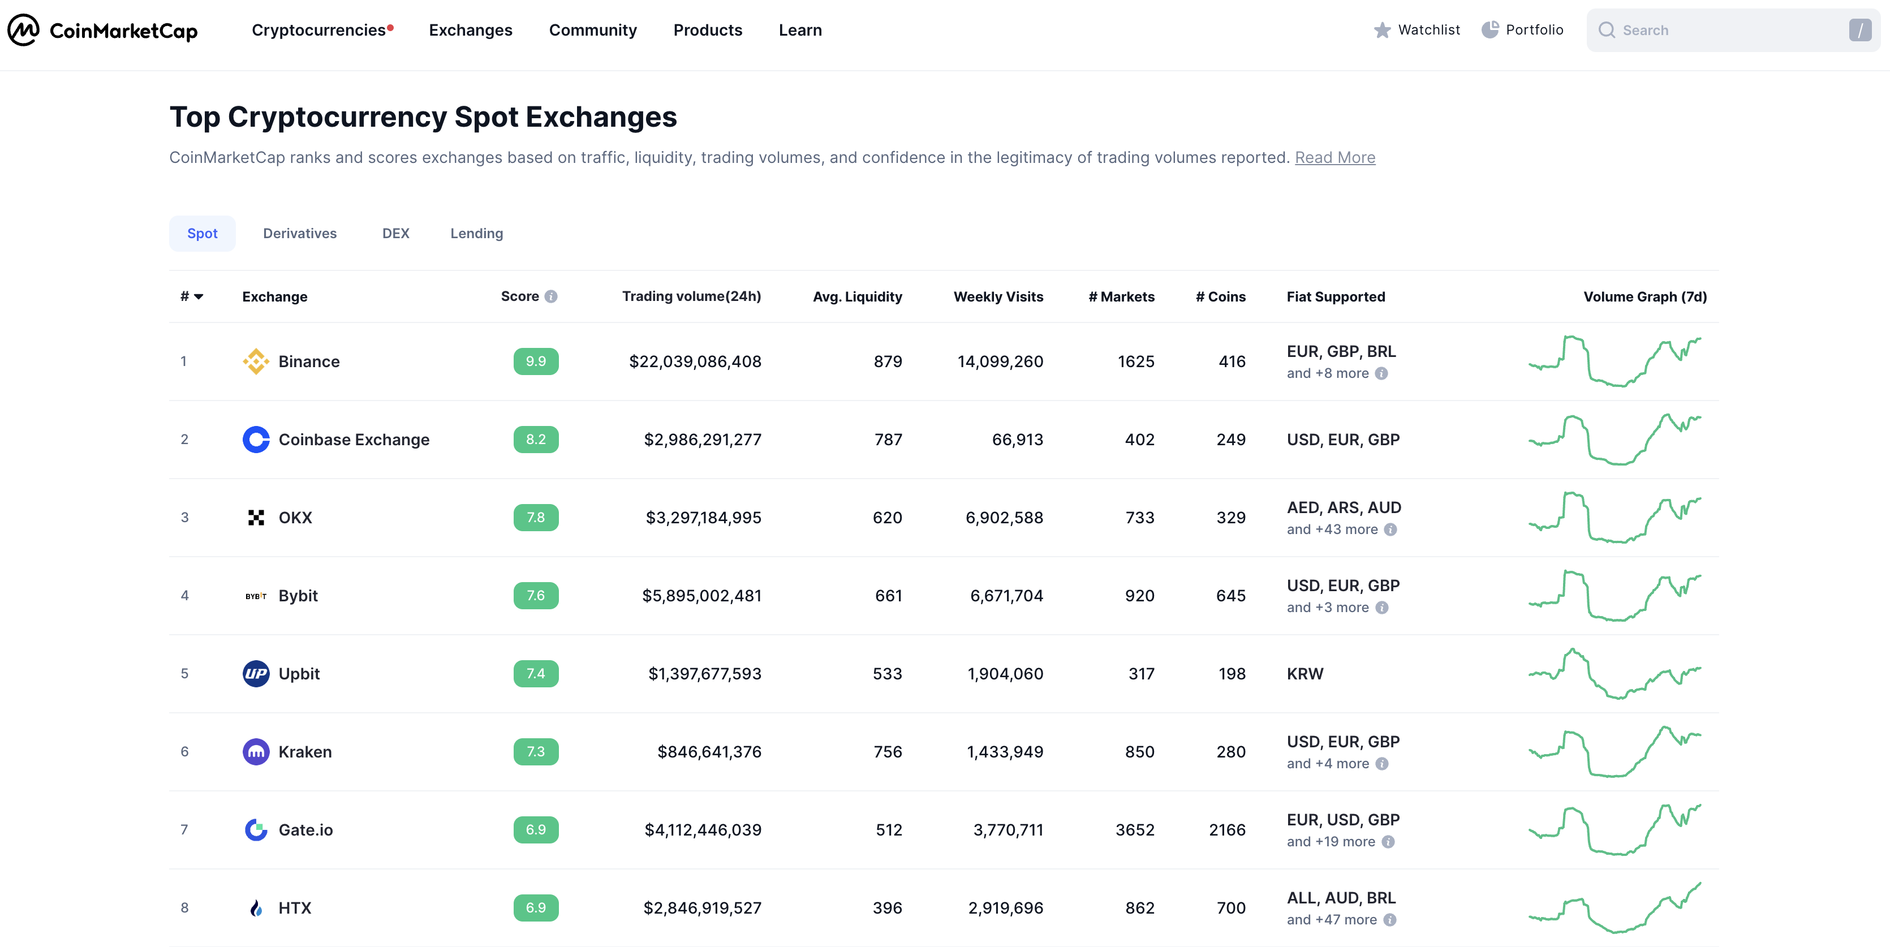Viewport: 1890px width, 947px height.
Task: Open the Kraken exchange name
Action: point(305,752)
